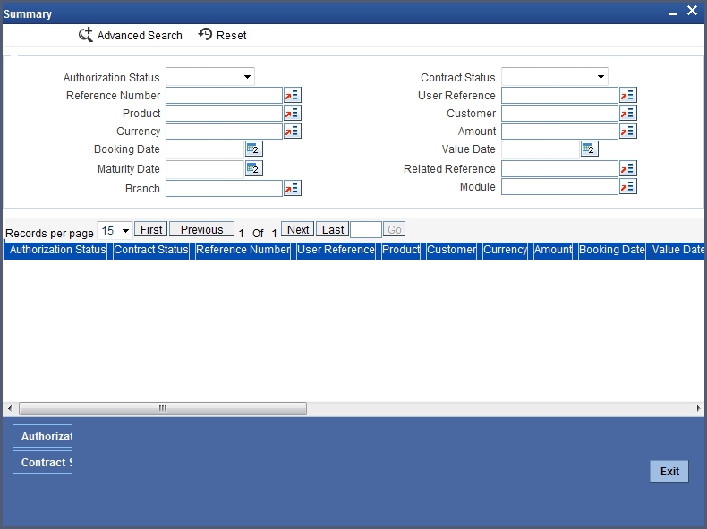Click the page number input box
The image size is (707, 529).
(366, 229)
